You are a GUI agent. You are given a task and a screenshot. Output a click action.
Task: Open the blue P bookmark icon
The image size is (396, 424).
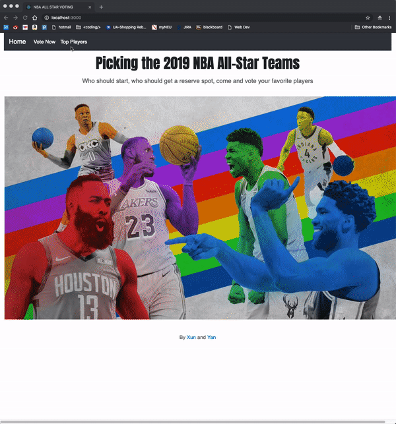pyautogui.click(x=44, y=27)
